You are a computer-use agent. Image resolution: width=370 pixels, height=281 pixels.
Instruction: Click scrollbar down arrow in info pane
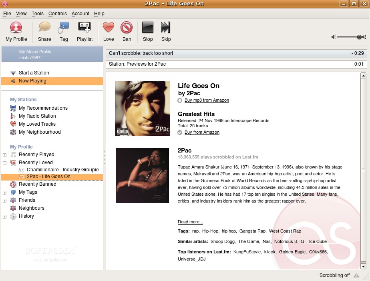pos(363,266)
